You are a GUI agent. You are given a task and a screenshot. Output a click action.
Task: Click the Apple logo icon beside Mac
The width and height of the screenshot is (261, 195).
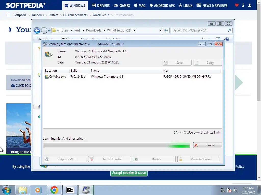click(x=136, y=5)
